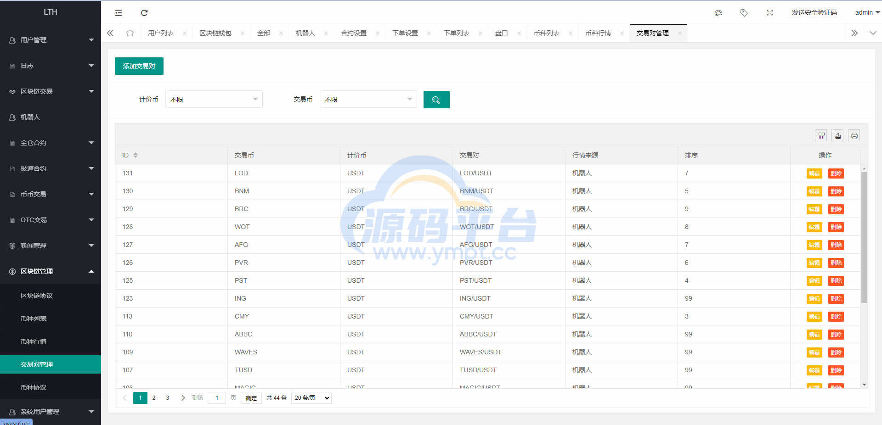Open the 交易币 dropdown
The image size is (882, 425).
[x=368, y=99]
